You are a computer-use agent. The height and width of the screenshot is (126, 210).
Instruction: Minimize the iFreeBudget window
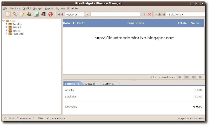coord(192,4)
